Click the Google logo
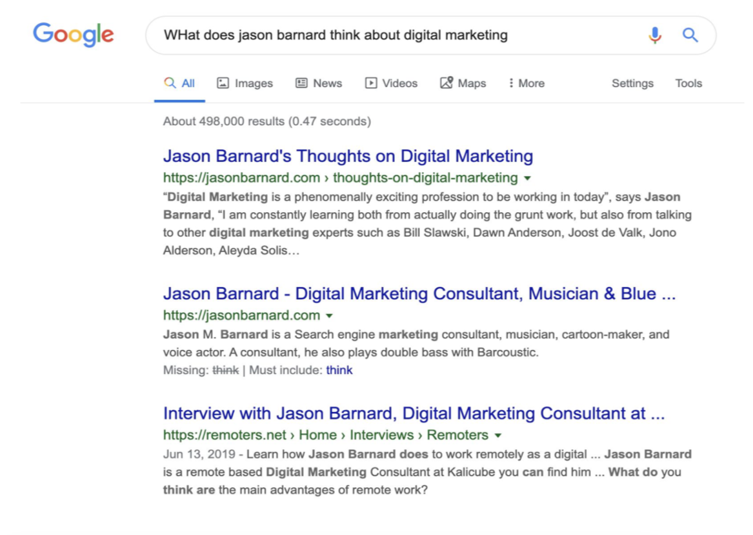 [x=73, y=35]
